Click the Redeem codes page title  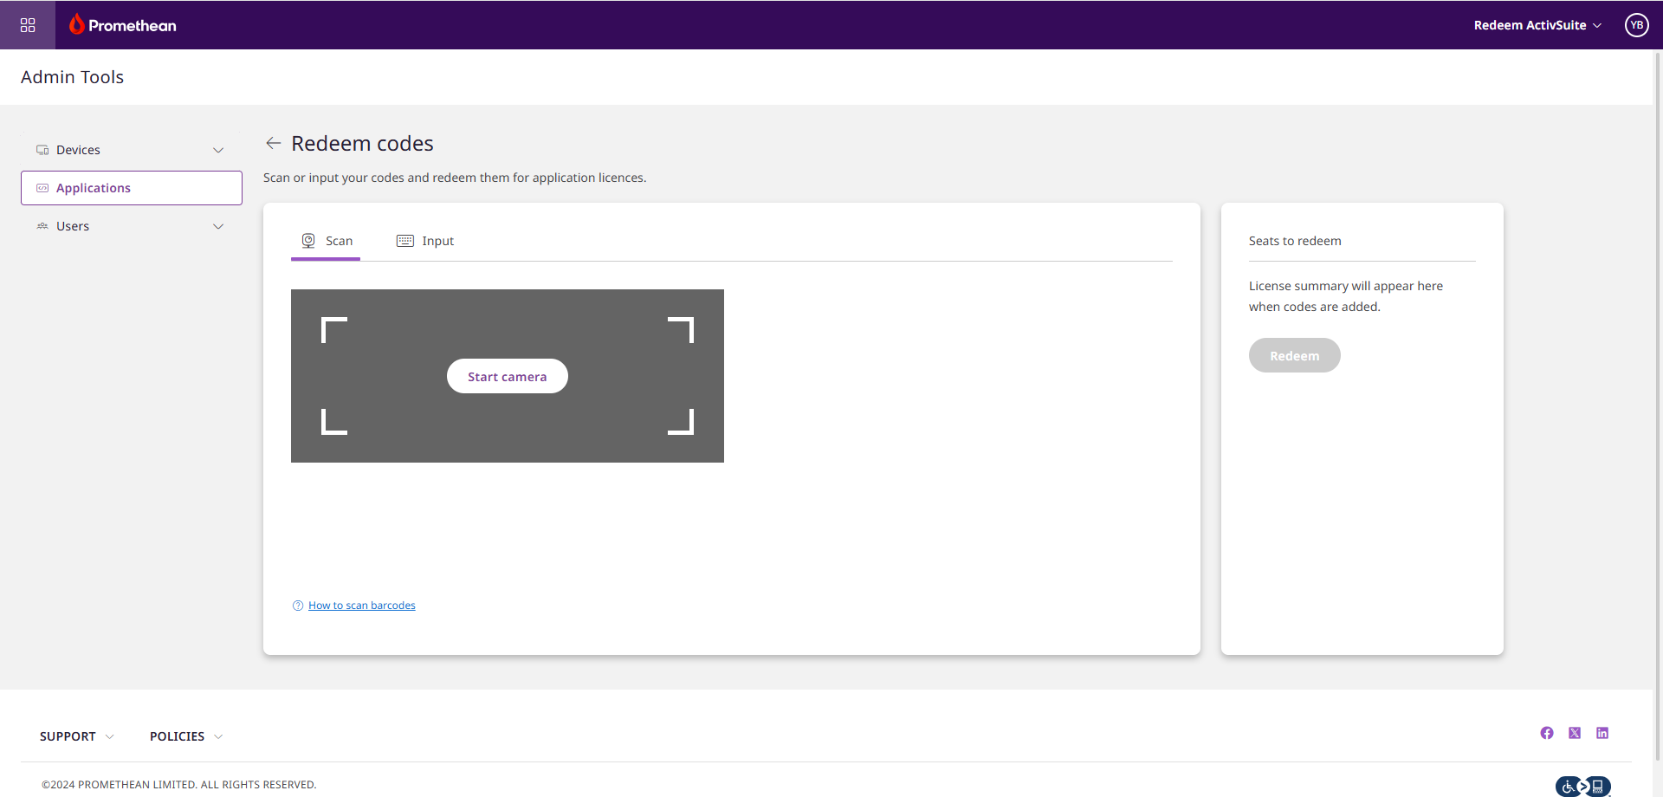[362, 143]
